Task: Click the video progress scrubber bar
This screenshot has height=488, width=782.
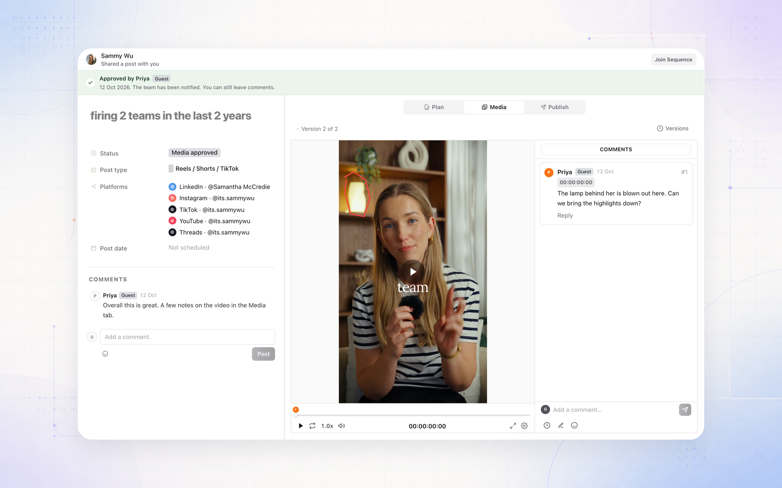Action: (x=413, y=415)
